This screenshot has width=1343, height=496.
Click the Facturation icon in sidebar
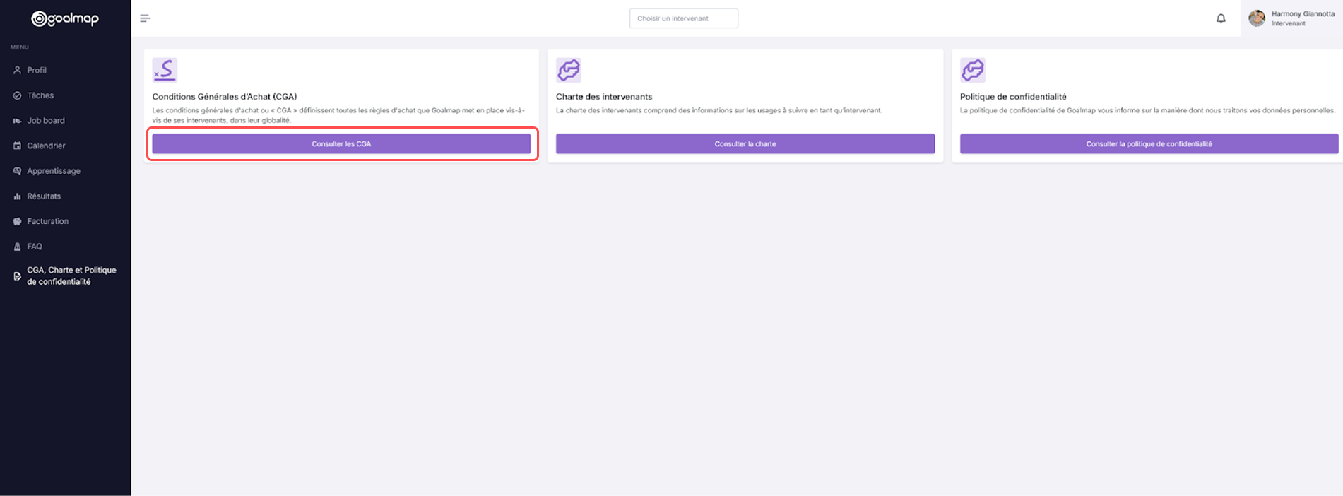(x=17, y=221)
